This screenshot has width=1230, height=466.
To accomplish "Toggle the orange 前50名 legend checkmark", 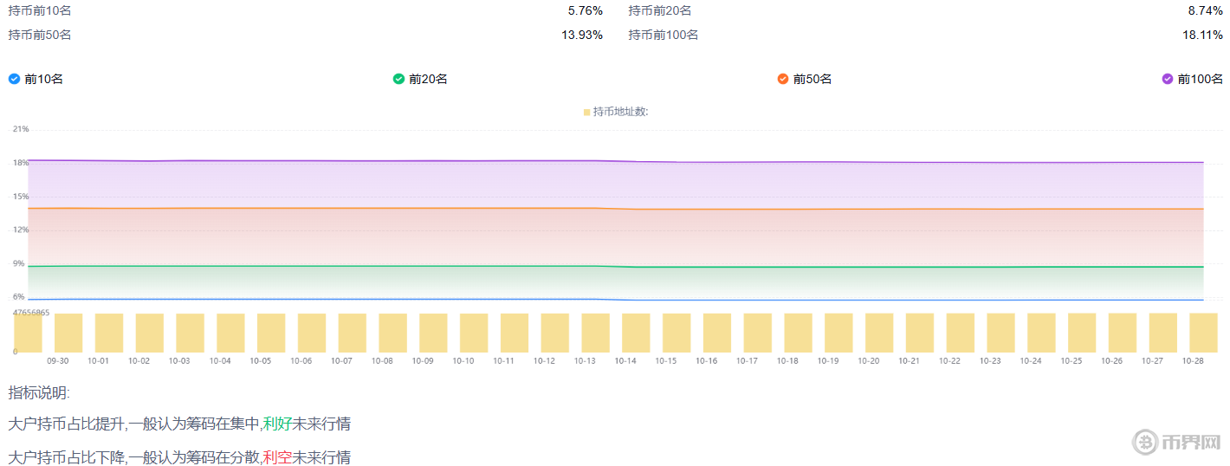I will tap(783, 79).
